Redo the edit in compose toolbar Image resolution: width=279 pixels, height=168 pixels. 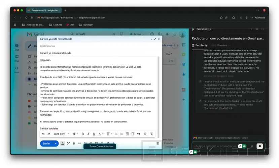(x=49, y=134)
